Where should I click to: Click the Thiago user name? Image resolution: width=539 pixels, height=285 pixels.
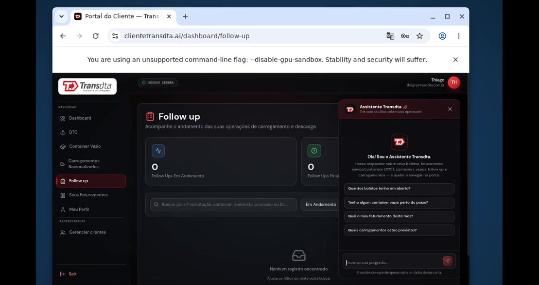click(x=437, y=80)
